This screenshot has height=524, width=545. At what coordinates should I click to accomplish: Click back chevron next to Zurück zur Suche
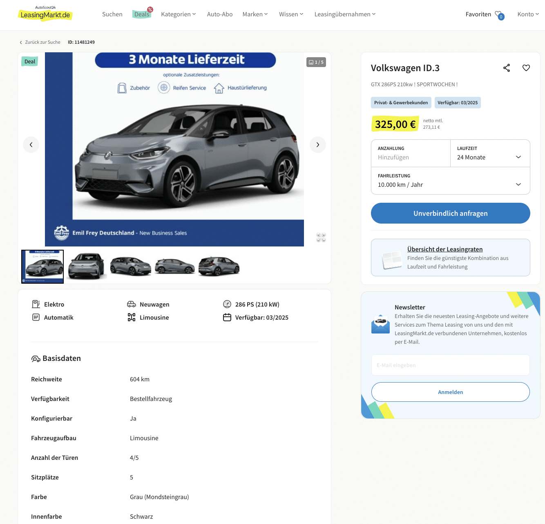[21, 43]
